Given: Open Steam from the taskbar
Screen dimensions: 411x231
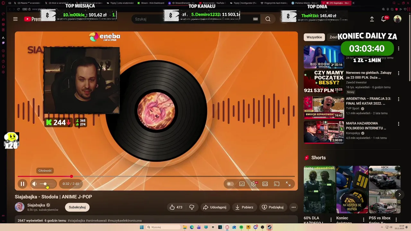Looking at the screenshot, I should tap(269, 227).
